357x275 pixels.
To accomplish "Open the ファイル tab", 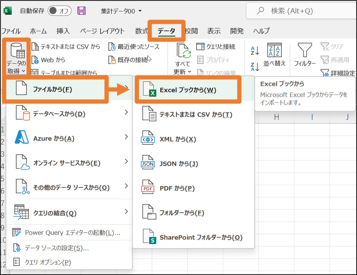I will (11, 31).
